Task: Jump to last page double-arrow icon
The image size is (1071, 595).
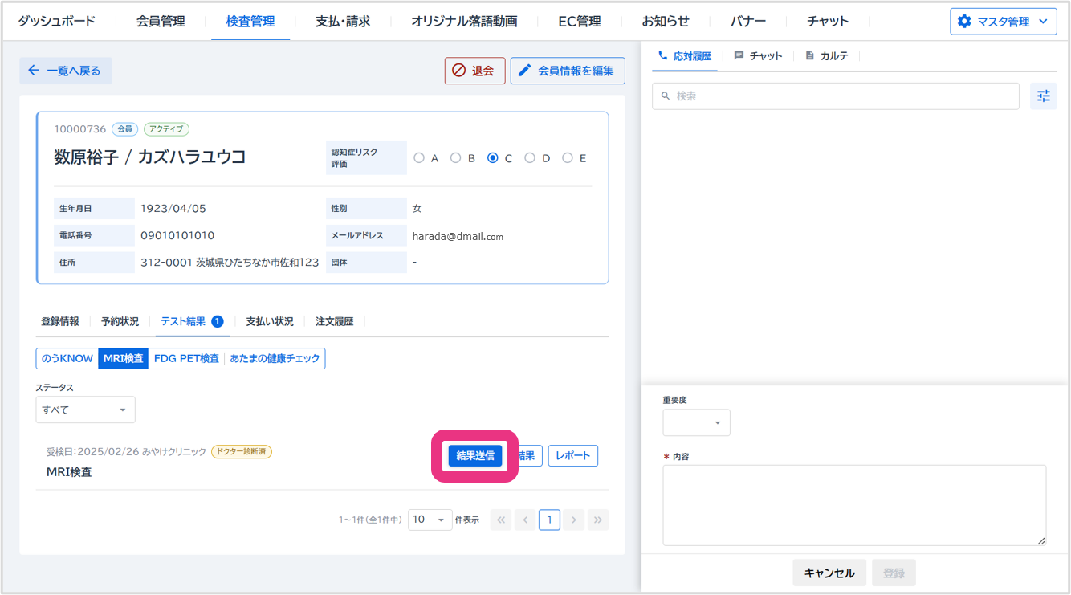Action: [597, 520]
